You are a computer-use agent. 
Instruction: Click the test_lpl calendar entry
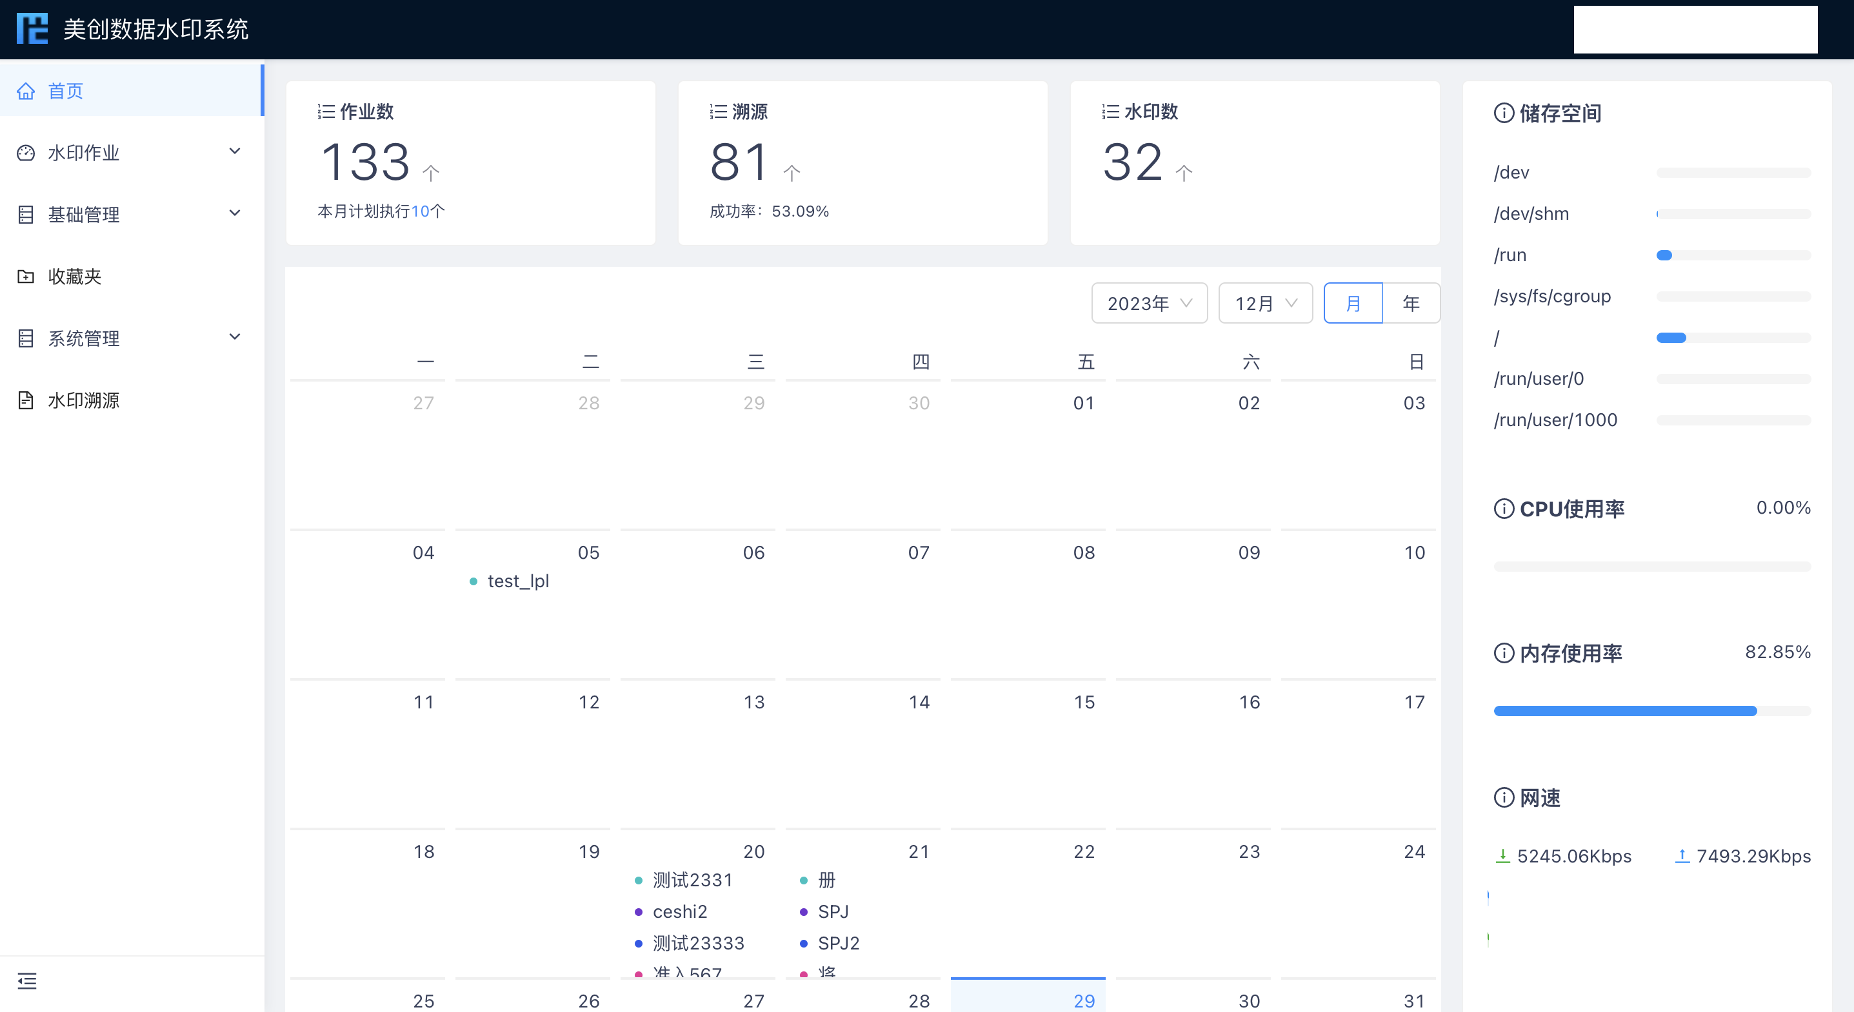pos(517,581)
